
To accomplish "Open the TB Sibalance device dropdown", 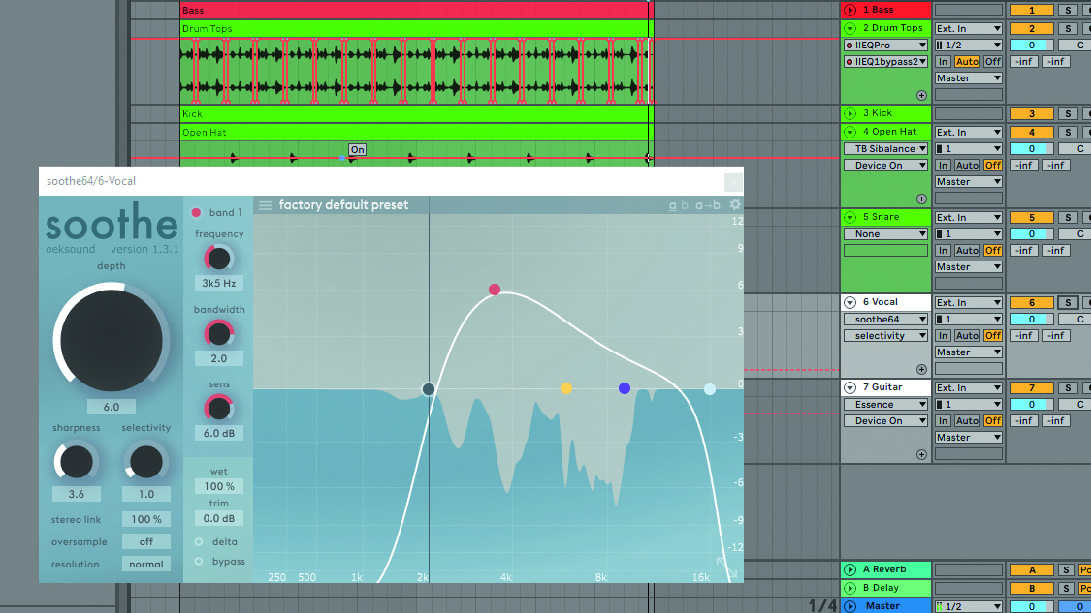I will pyautogui.click(x=885, y=149).
